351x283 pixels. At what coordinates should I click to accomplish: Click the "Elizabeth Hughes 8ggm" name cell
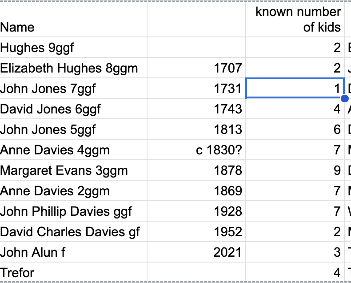(73, 68)
